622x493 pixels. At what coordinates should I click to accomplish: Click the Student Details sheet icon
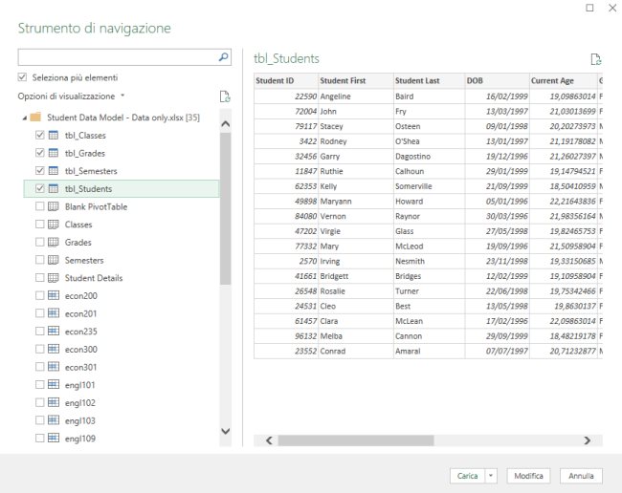point(54,278)
